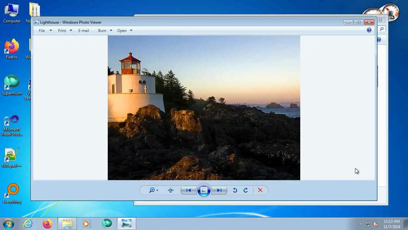Click the Lighthouse photo image
Screen dimensions: 408x230
point(204,108)
